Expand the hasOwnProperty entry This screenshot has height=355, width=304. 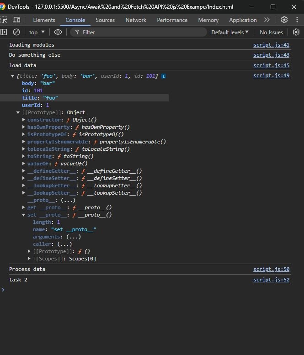24,127
